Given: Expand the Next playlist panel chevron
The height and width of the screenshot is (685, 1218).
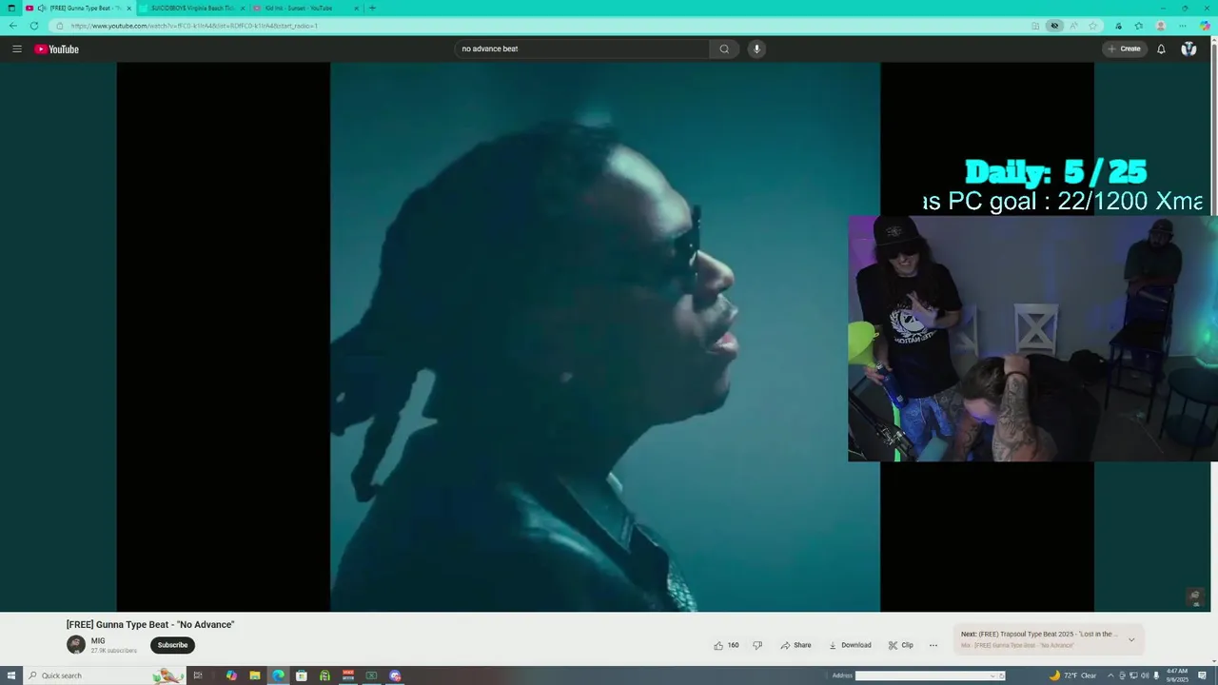Looking at the screenshot, I should click(1131, 639).
